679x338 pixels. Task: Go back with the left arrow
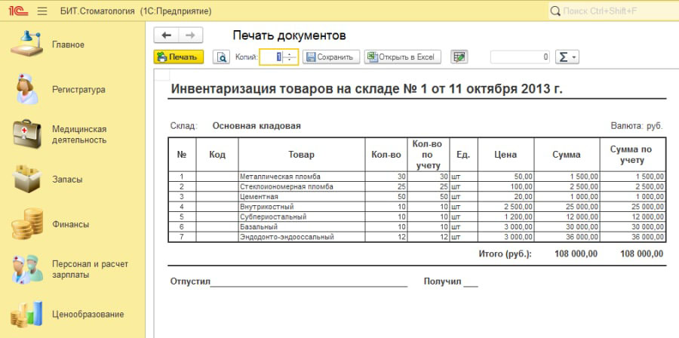[166, 35]
